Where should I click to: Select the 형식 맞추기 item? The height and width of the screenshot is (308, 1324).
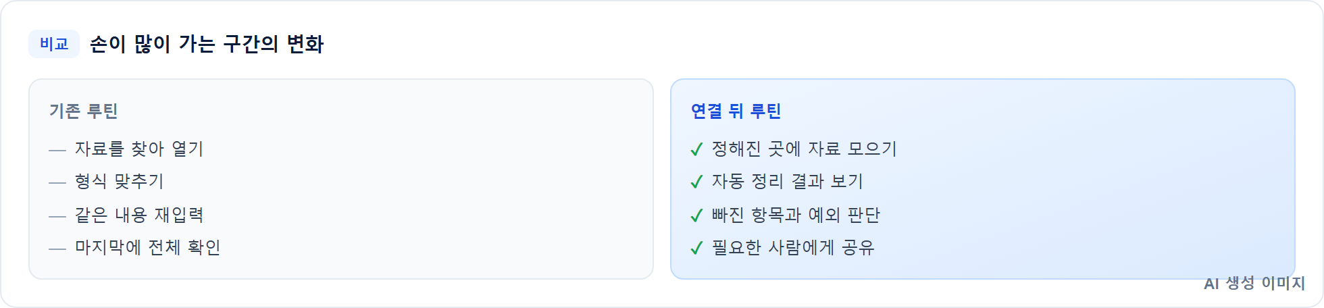tap(120, 181)
